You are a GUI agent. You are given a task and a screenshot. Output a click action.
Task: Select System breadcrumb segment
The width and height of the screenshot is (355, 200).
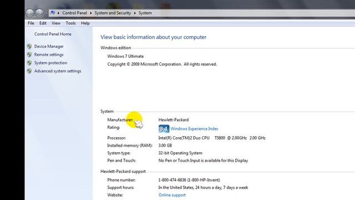coord(145,13)
